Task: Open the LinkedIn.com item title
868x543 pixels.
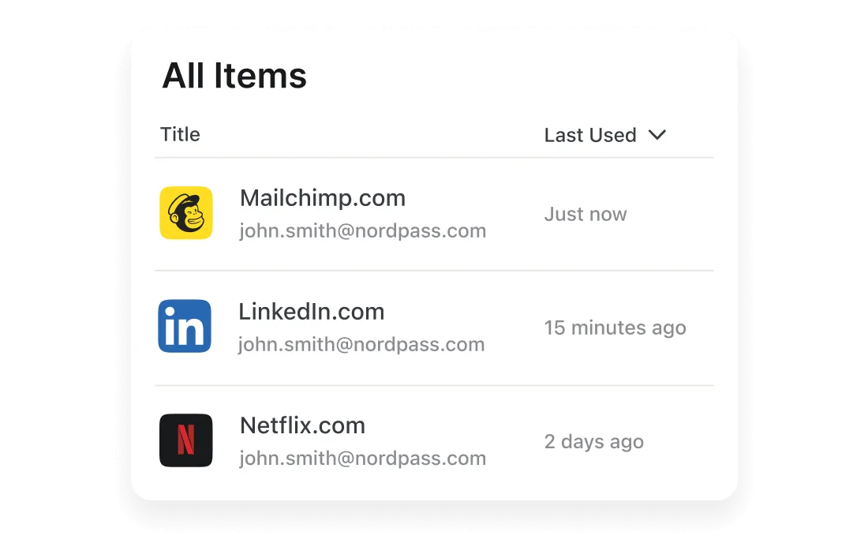Action: coord(312,311)
